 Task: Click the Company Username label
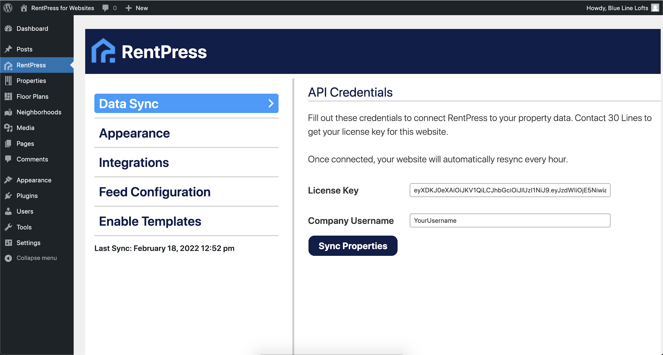[351, 221]
